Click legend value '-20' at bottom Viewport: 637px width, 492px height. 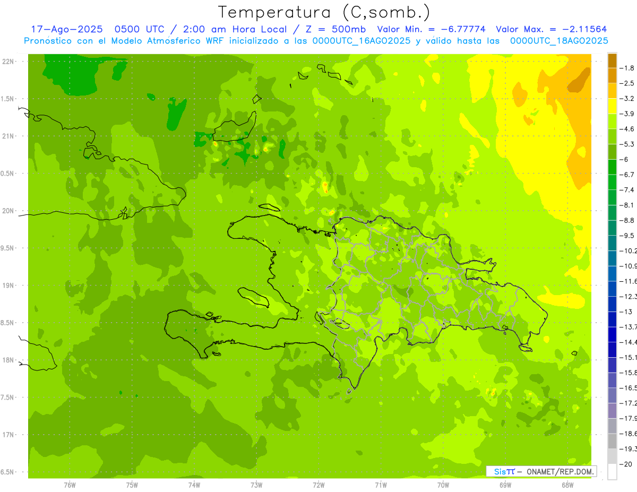tap(627, 464)
